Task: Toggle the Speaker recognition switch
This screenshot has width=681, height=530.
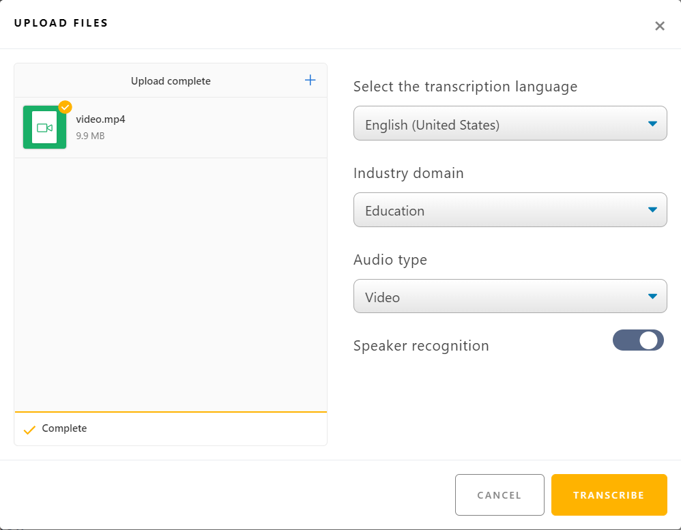Action: [x=638, y=340]
